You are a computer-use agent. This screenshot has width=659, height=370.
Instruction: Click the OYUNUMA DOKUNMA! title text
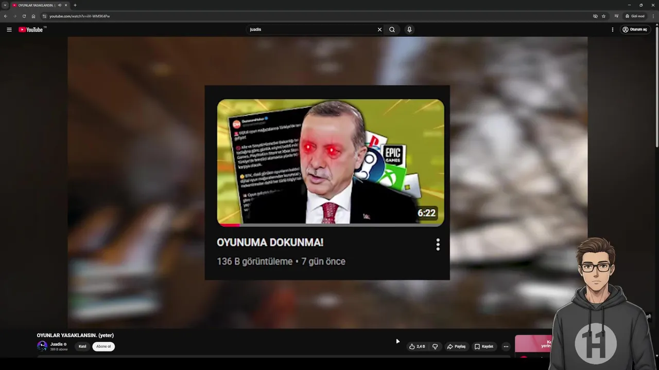pyautogui.click(x=270, y=243)
